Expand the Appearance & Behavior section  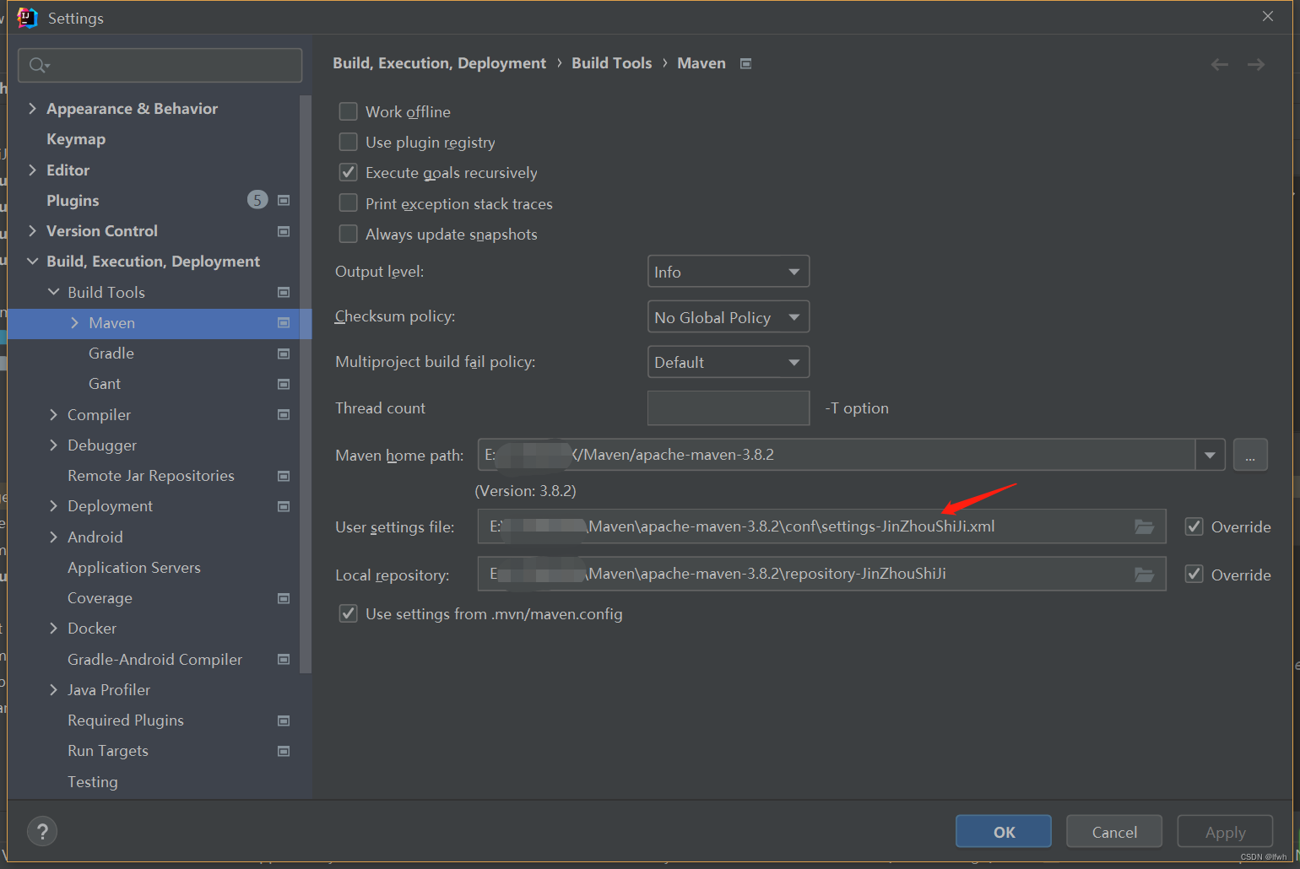[x=32, y=108]
